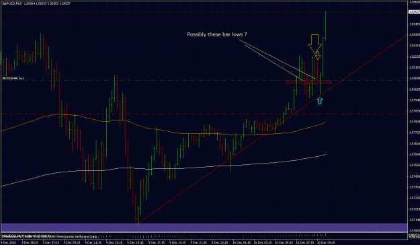Click the "10 Dec 01:15" time axis label

tap(242, 242)
